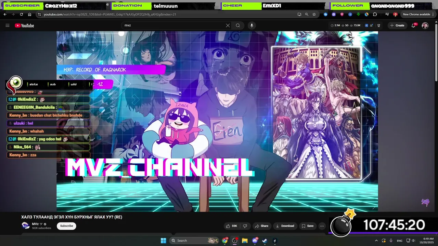Viewport: 438px width, 246px height.
Task: Open Steam from the taskbar
Action: pos(265,241)
